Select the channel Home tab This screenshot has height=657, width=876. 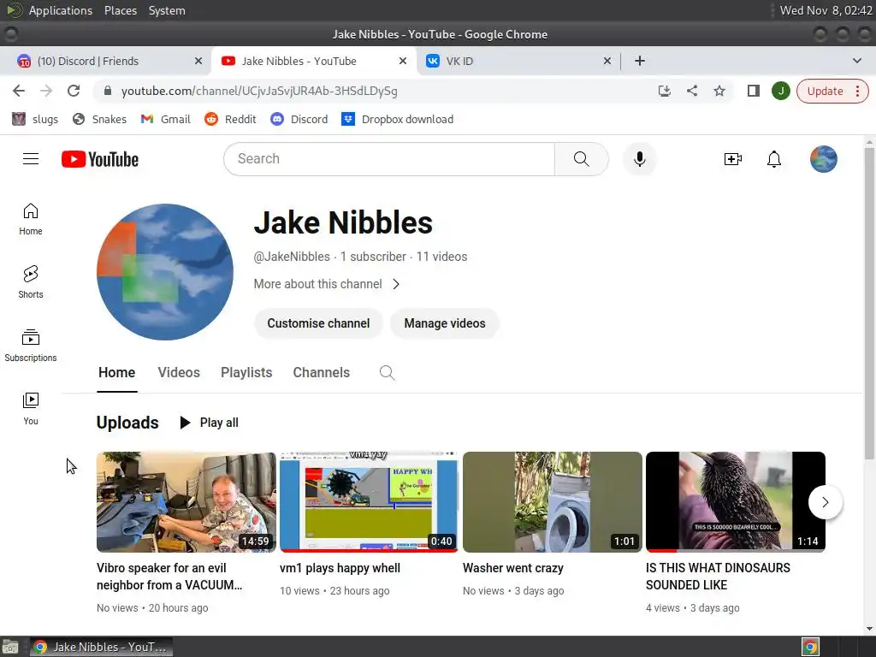click(x=116, y=373)
